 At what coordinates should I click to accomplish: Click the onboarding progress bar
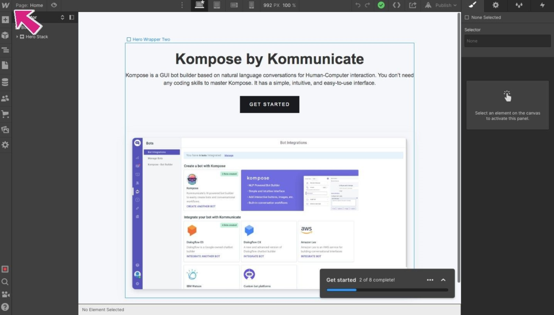387,290
